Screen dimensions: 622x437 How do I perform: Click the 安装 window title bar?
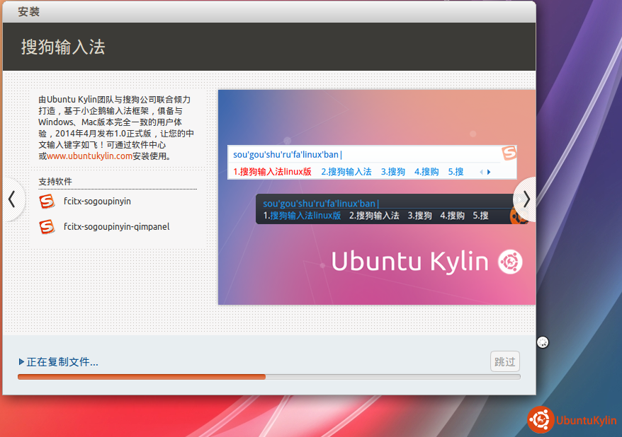269,11
